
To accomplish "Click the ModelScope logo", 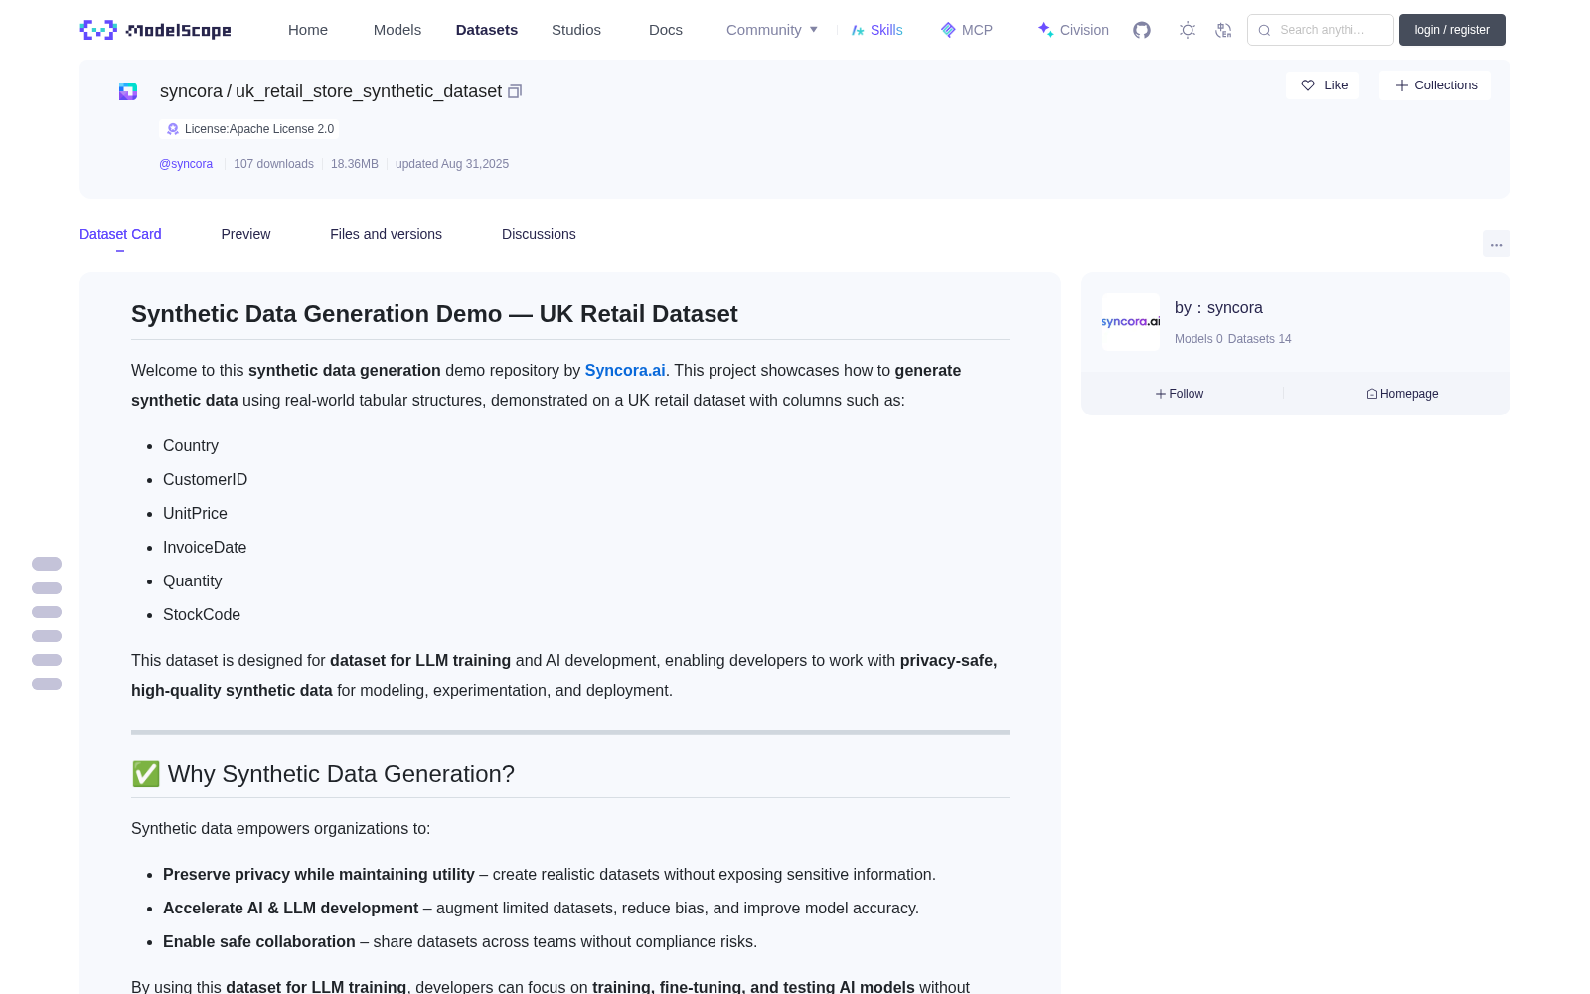I will point(156,30).
